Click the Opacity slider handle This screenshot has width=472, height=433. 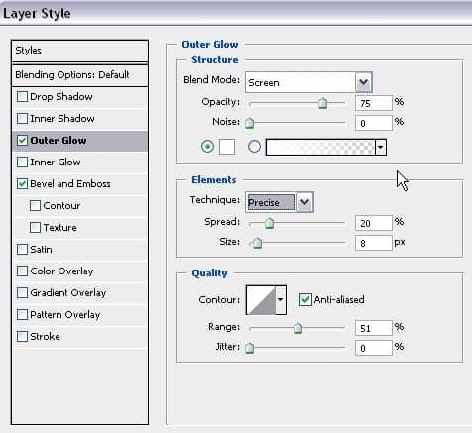[x=322, y=103]
